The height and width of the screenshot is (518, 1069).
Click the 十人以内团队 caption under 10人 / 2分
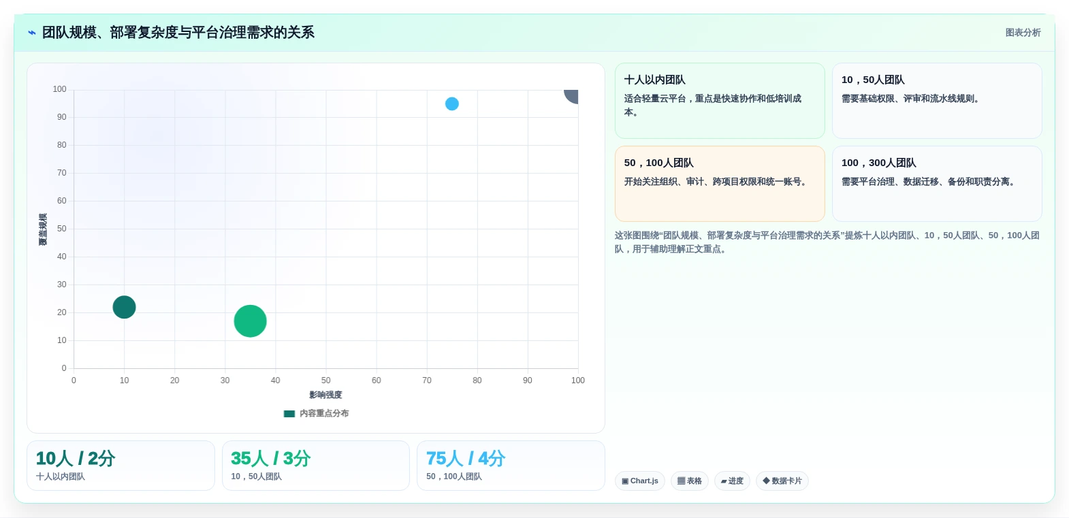click(61, 477)
